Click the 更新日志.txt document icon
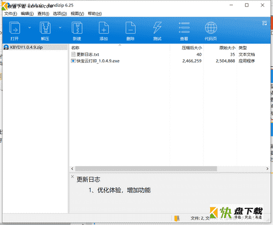The width and height of the screenshot is (273, 225). point(73,55)
